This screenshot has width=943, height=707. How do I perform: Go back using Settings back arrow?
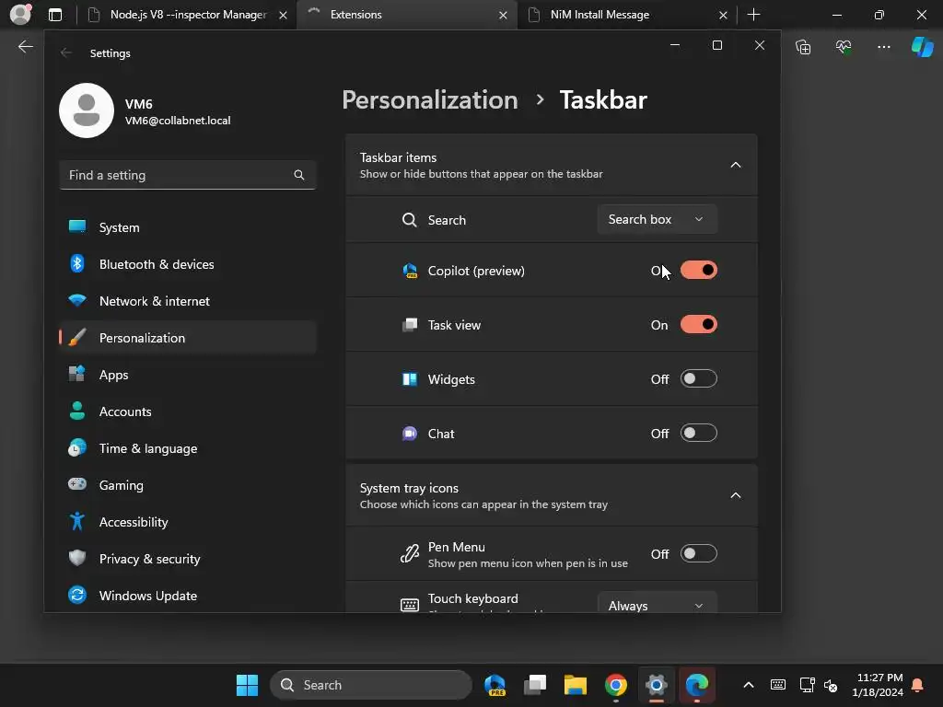[66, 52]
